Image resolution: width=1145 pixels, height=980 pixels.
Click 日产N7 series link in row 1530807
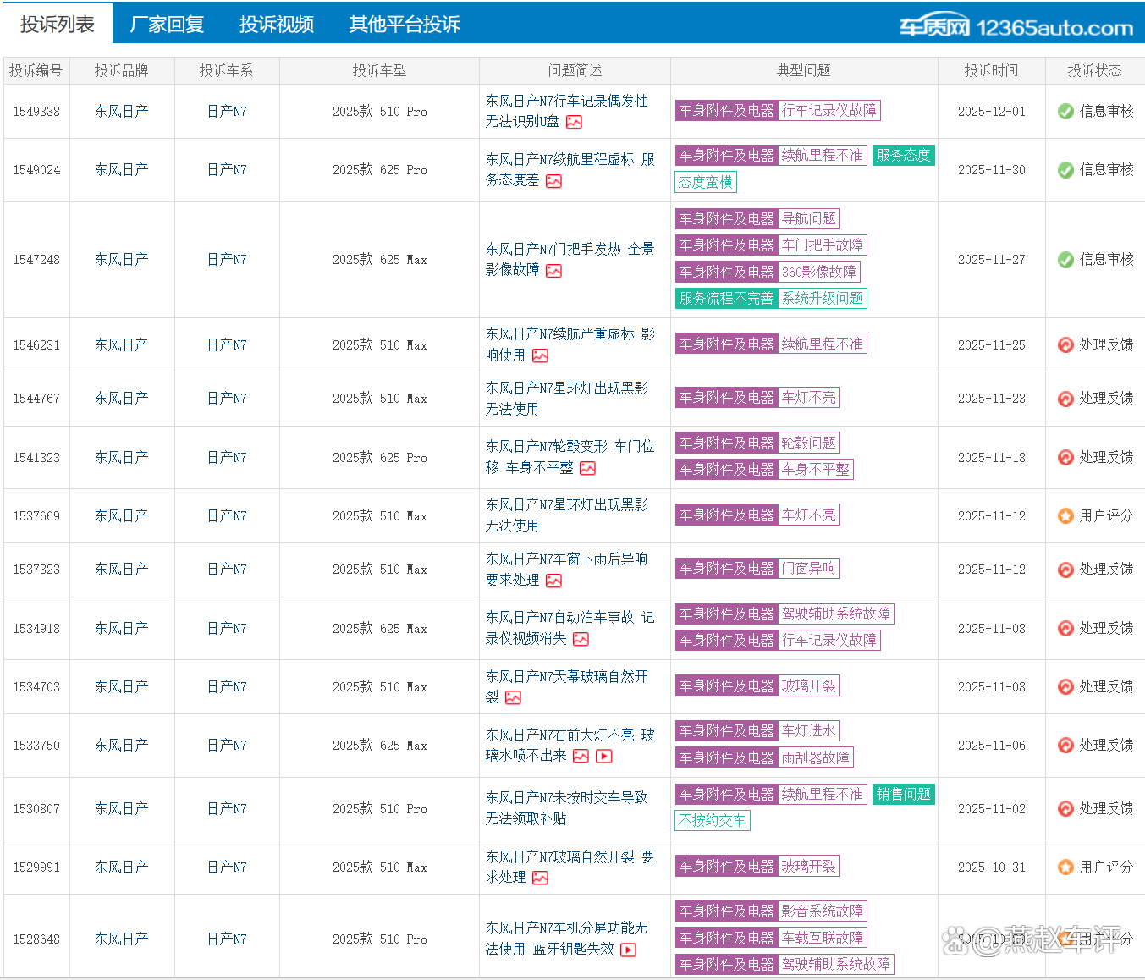(227, 809)
